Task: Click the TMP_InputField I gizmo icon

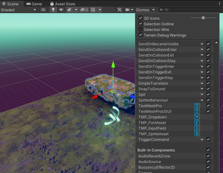Action: [197, 128]
